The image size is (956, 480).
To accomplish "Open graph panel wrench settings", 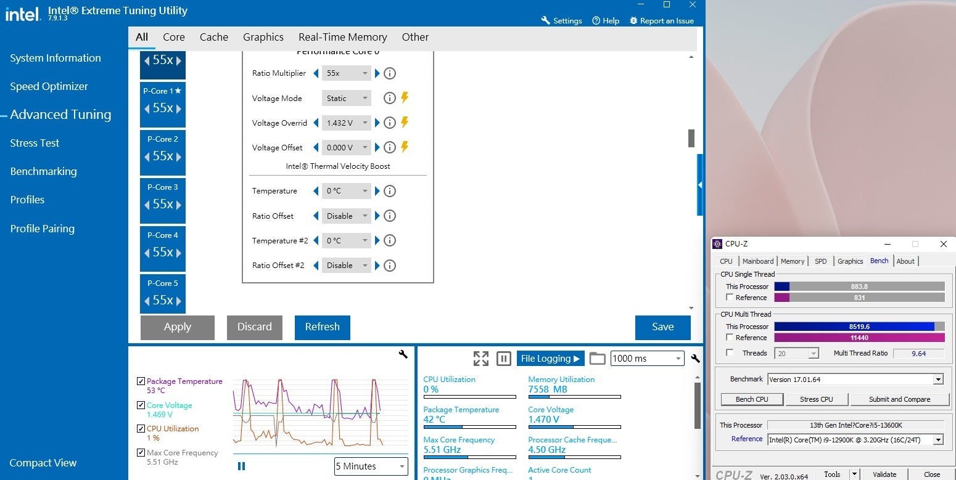I will [x=403, y=354].
